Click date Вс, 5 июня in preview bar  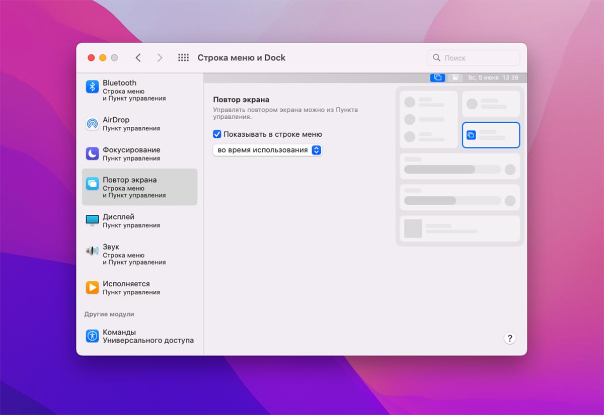tap(483, 78)
